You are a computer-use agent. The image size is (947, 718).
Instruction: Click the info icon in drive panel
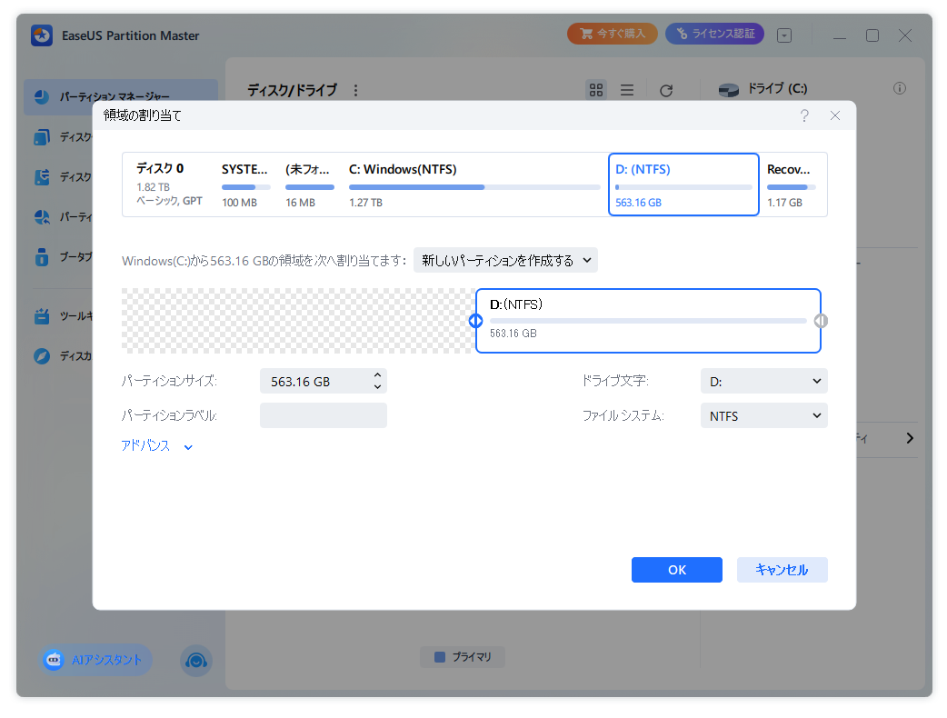900,88
